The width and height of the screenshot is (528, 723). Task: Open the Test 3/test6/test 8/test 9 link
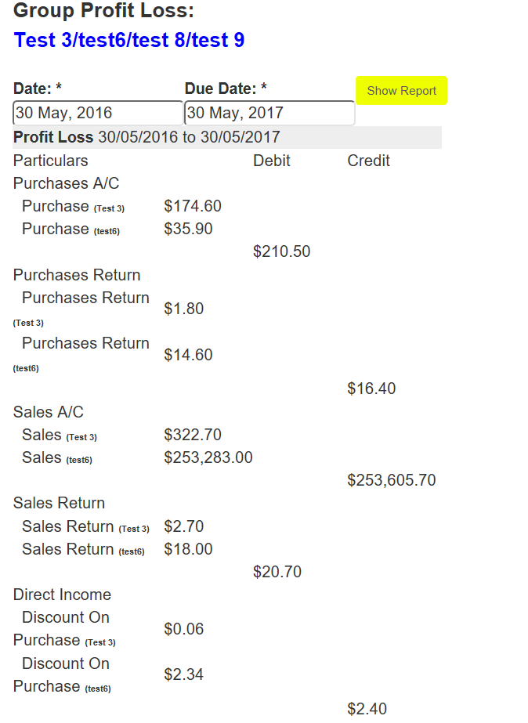click(129, 40)
